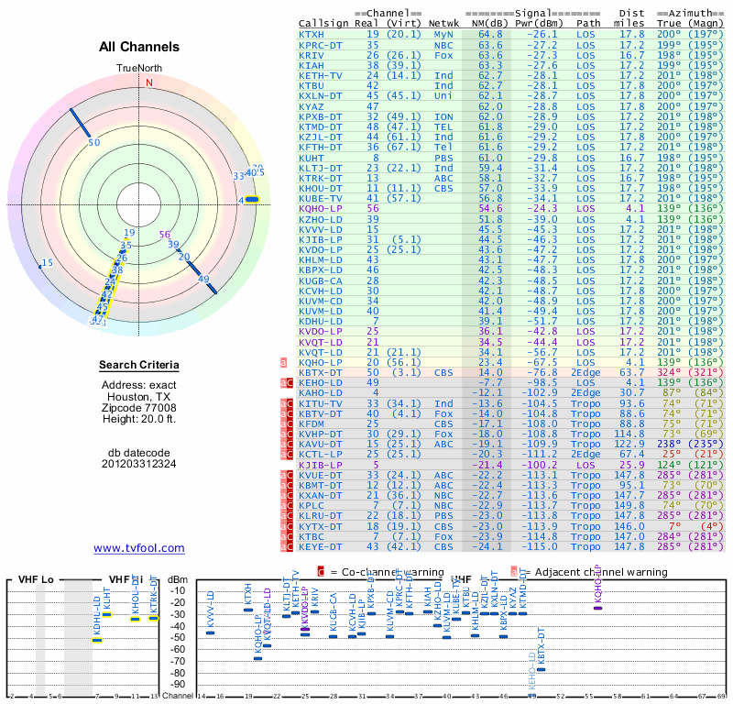Viewport: 733px width, 704px height.
Task: Click the aC warning marker beside KLRU-DT
Action: [287, 516]
